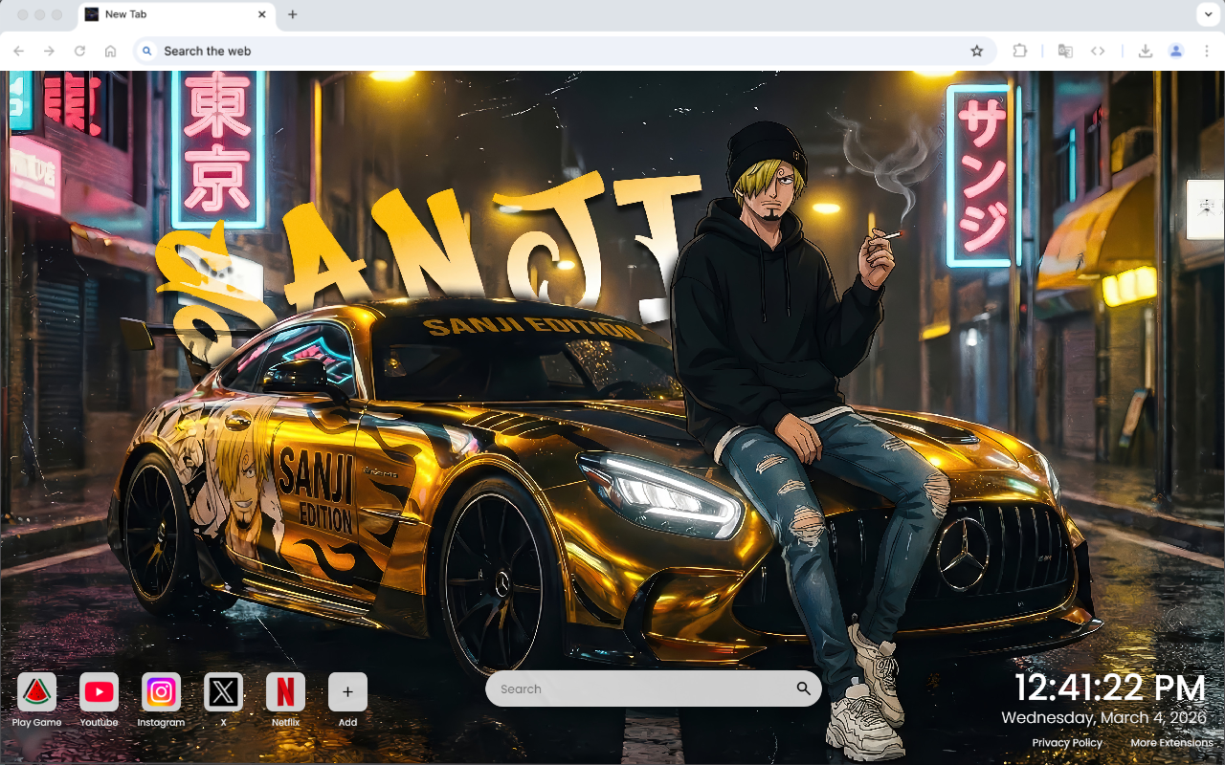Open the code brackets extension icon
1225x765 pixels.
[x=1098, y=51]
